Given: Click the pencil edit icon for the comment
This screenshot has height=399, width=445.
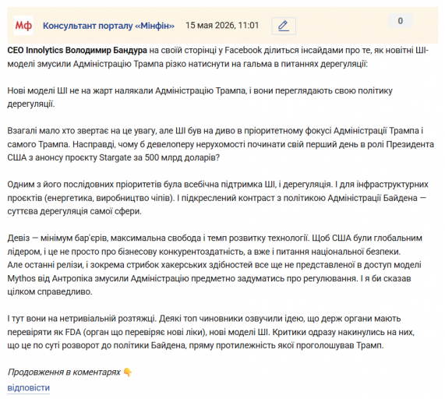Looking at the screenshot, I should [x=284, y=26].
